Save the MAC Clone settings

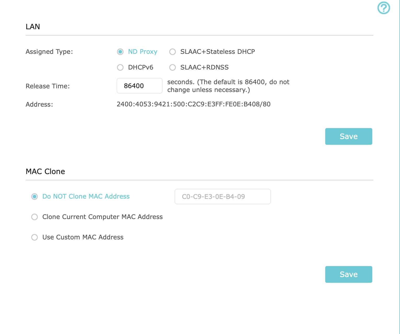point(348,274)
